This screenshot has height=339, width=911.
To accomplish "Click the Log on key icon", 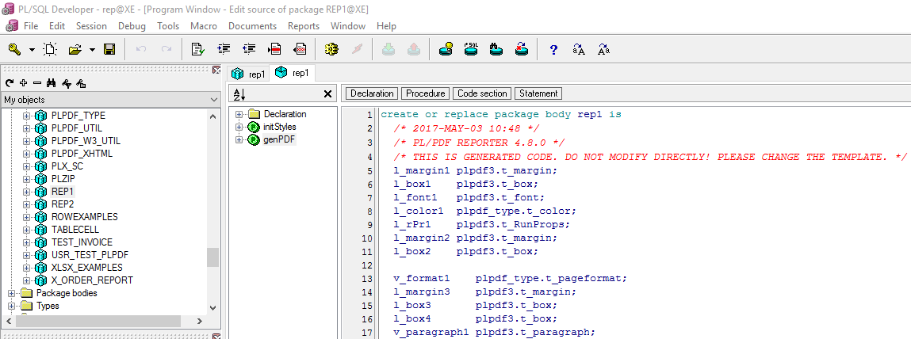I will 14,49.
